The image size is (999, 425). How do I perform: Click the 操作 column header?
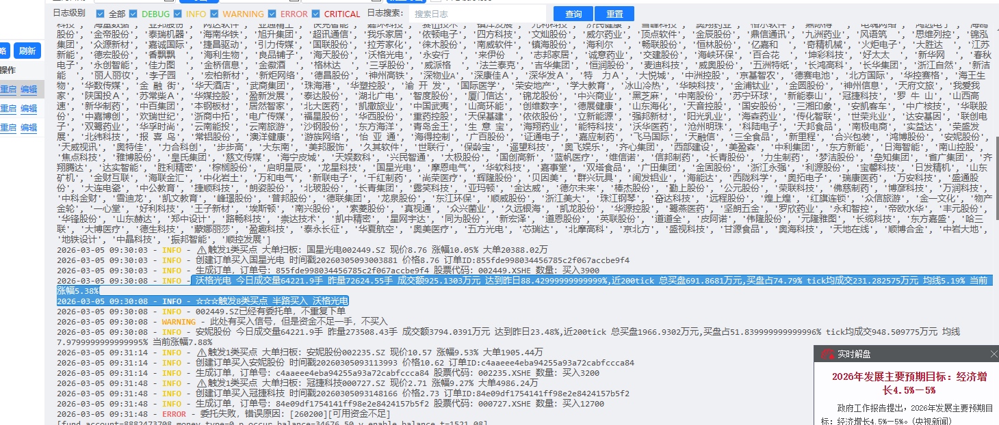tap(8, 70)
